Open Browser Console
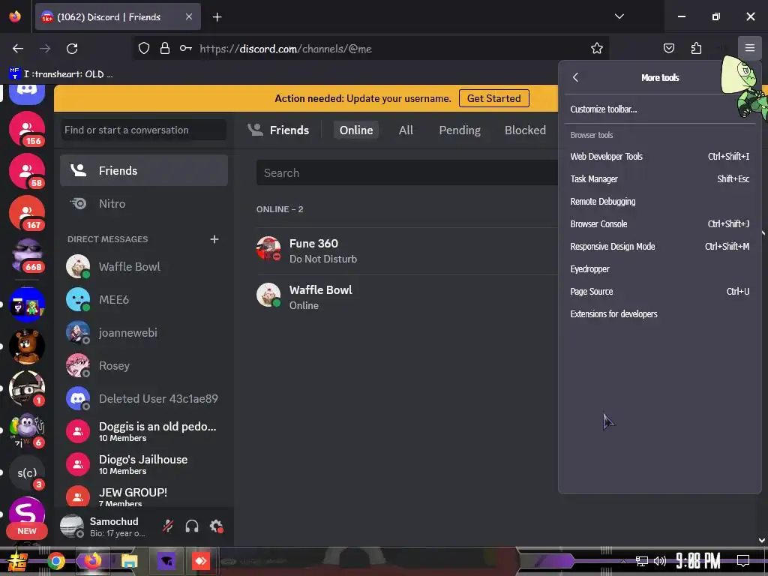This screenshot has width=768, height=576. tap(659, 223)
